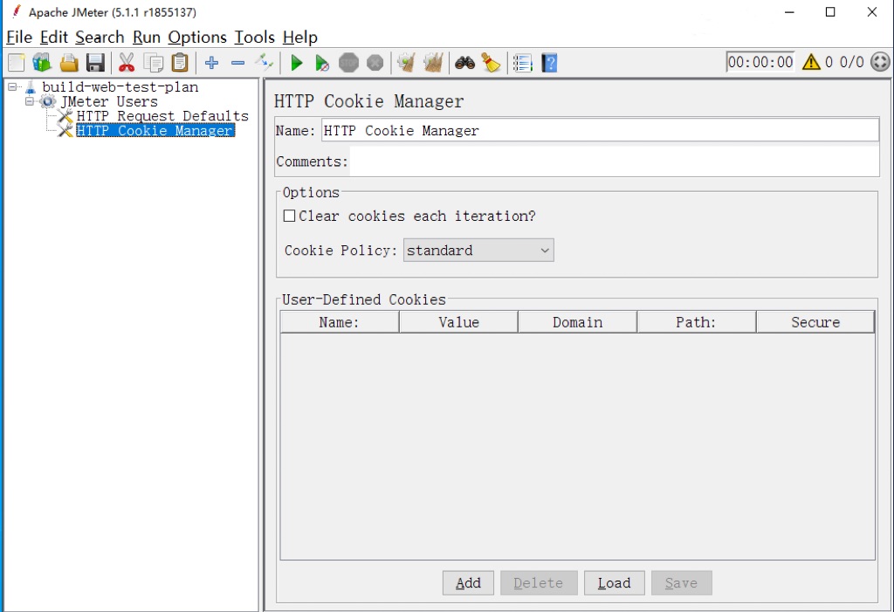Open the Options menu
The height and width of the screenshot is (612, 894).
point(197,37)
